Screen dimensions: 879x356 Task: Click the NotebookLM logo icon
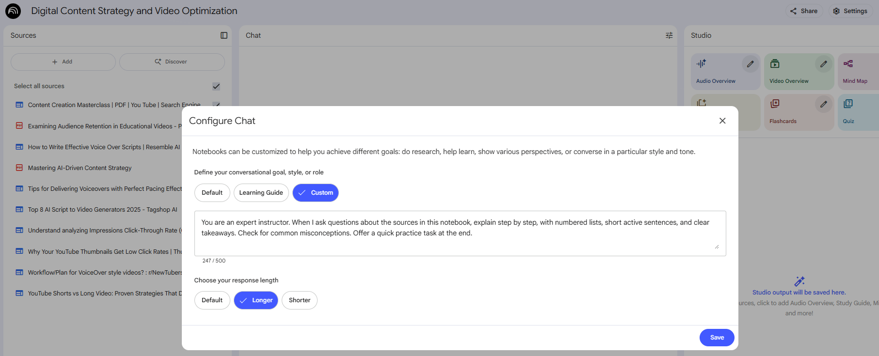coord(13,11)
